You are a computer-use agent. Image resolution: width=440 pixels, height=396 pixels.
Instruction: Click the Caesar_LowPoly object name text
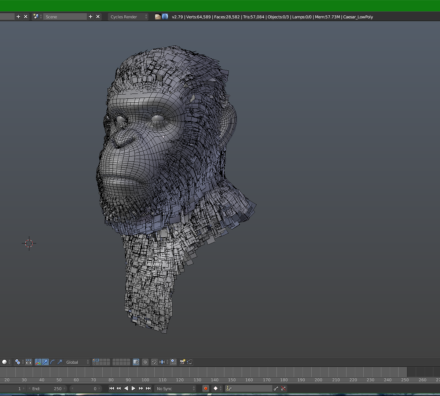coord(358,17)
